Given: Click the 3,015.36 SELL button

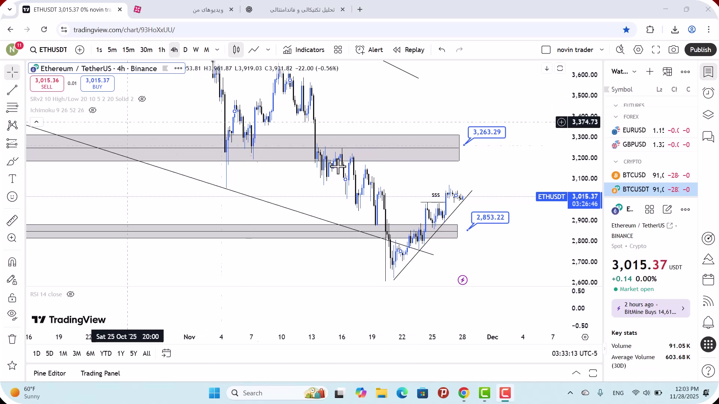Looking at the screenshot, I should click(47, 83).
